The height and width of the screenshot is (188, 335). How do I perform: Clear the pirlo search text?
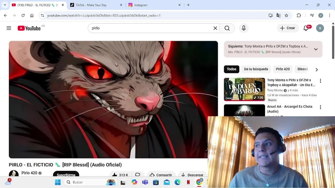pyautogui.click(x=215, y=28)
